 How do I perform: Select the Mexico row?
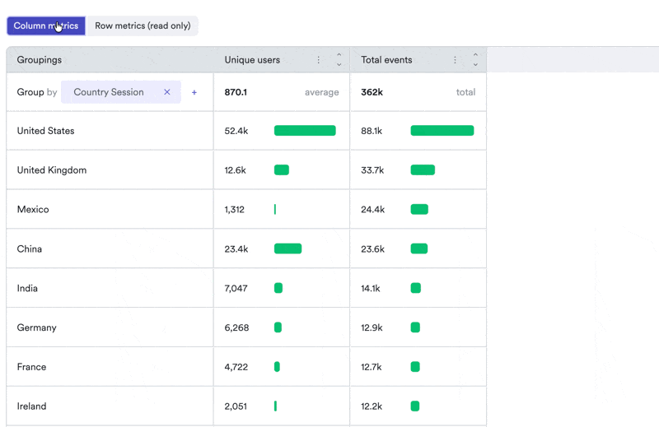coord(246,209)
